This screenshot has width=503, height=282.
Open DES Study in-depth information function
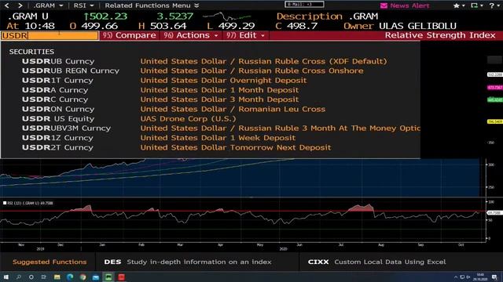(188, 262)
